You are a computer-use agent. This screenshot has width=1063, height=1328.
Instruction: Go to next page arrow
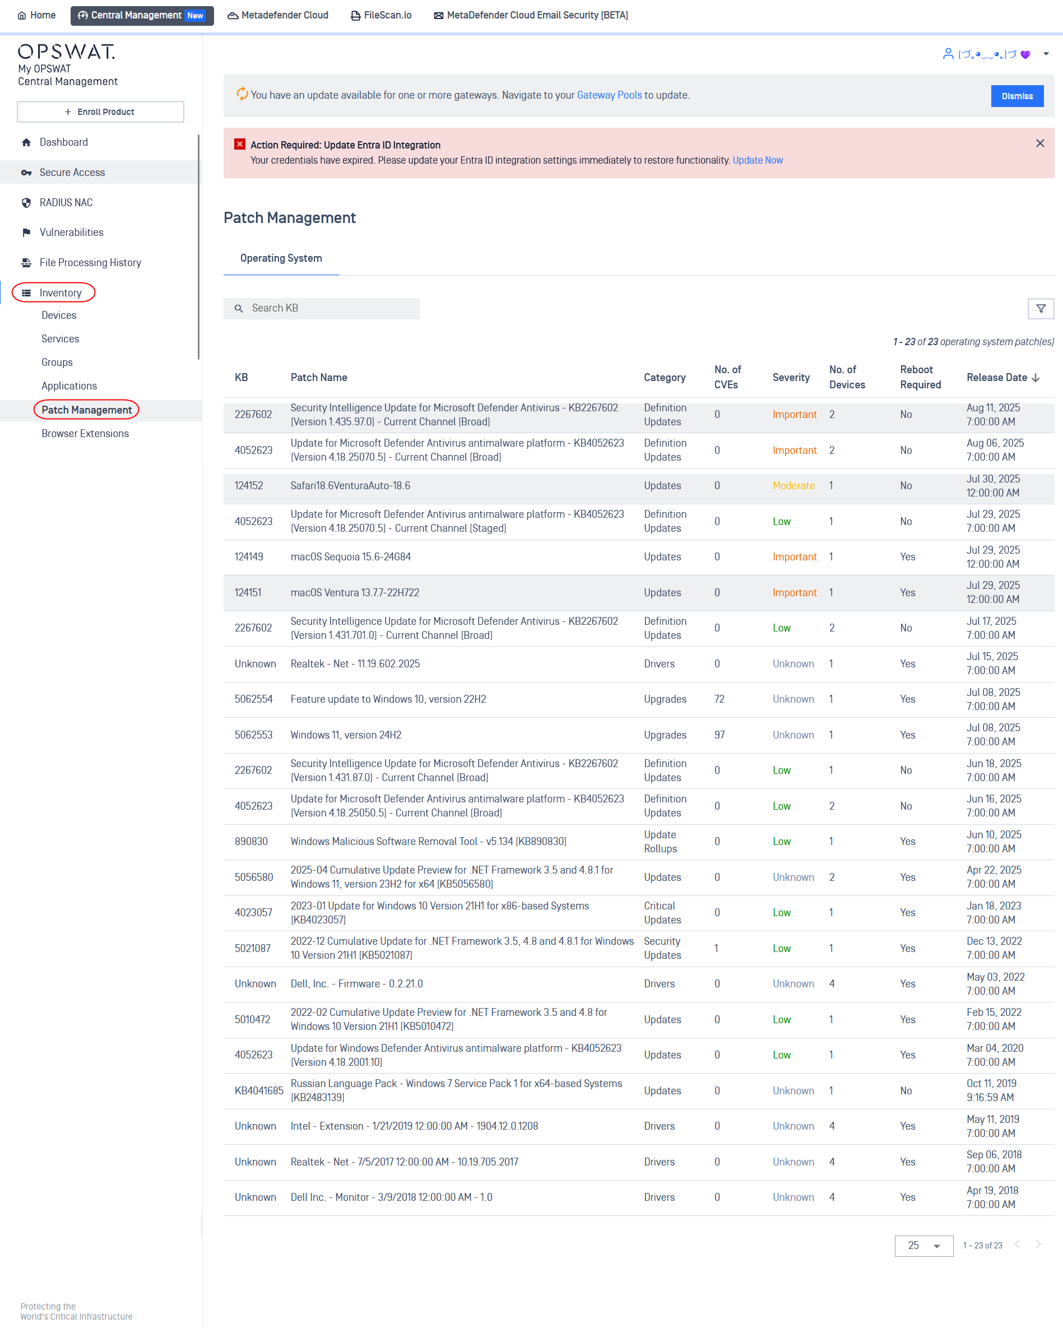tap(1038, 1245)
